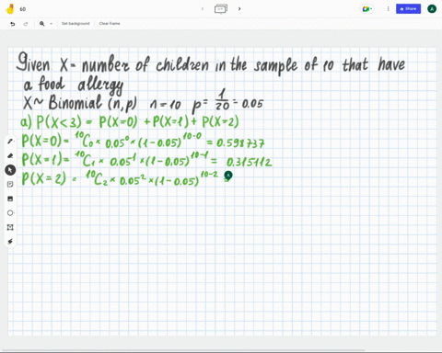
Task: Open the frame bar thumbnail
Action: coord(221,9)
